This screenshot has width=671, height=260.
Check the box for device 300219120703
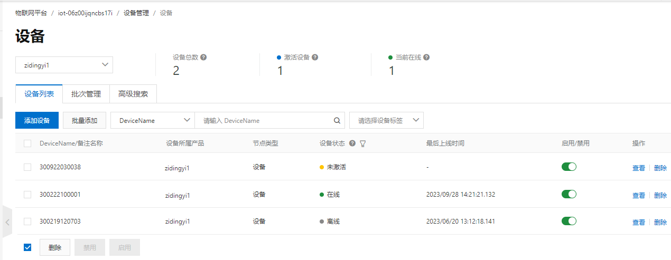coord(27,222)
